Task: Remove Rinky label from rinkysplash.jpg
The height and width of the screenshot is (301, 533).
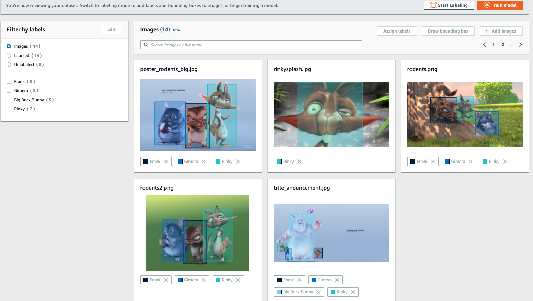Action: coord(299,162)
